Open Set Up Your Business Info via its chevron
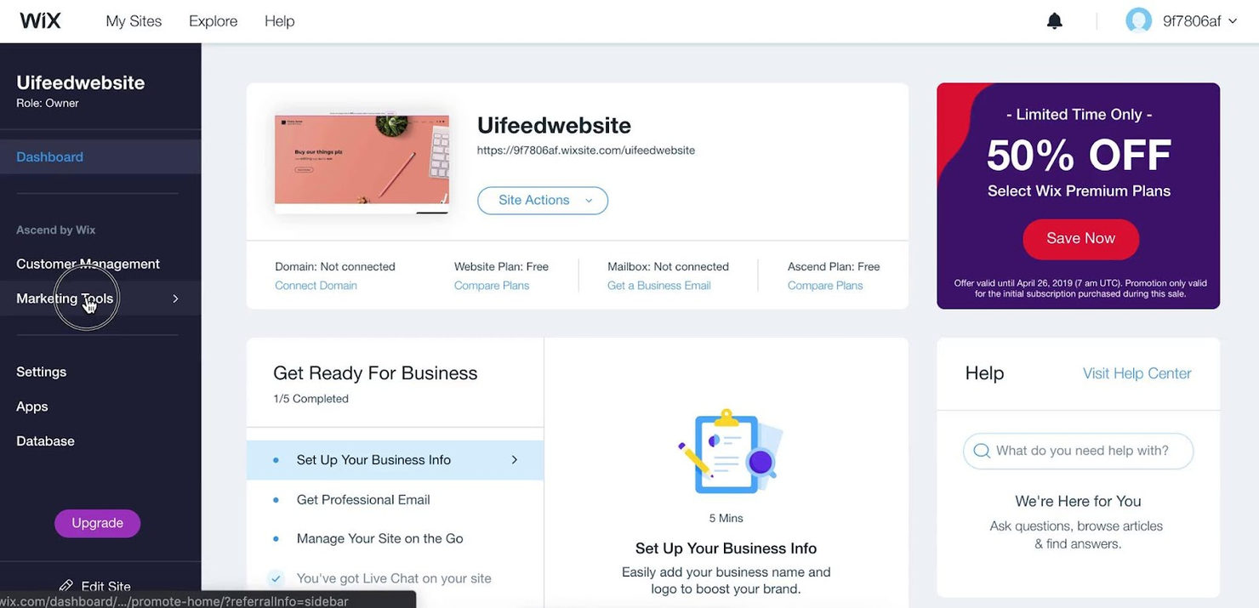The width and height of the screenshot is (1259, 608). pos(514,459)
